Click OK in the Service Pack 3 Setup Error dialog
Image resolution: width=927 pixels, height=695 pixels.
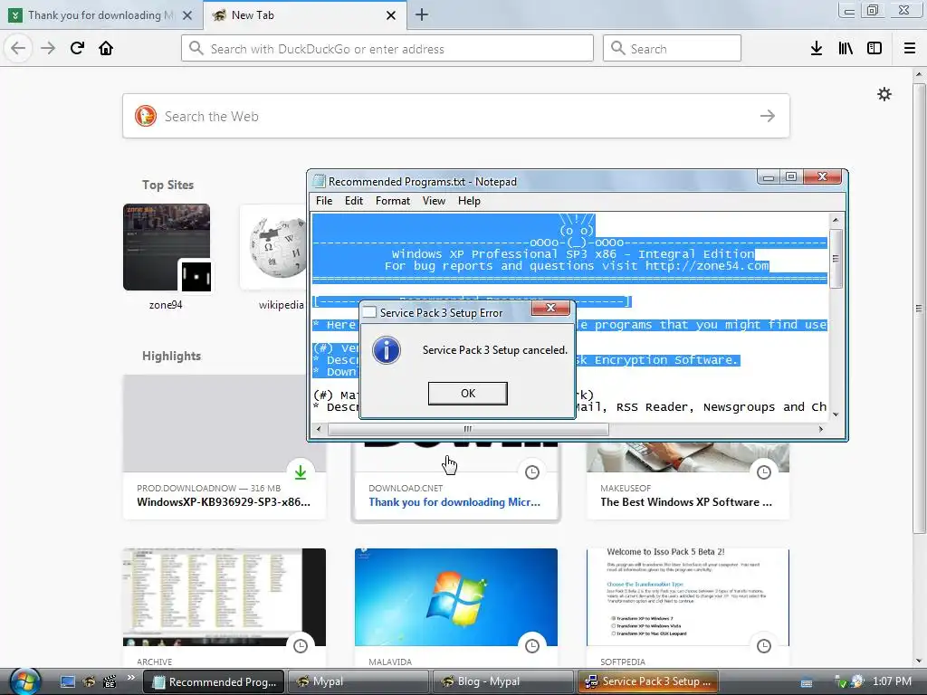(468, 394)
